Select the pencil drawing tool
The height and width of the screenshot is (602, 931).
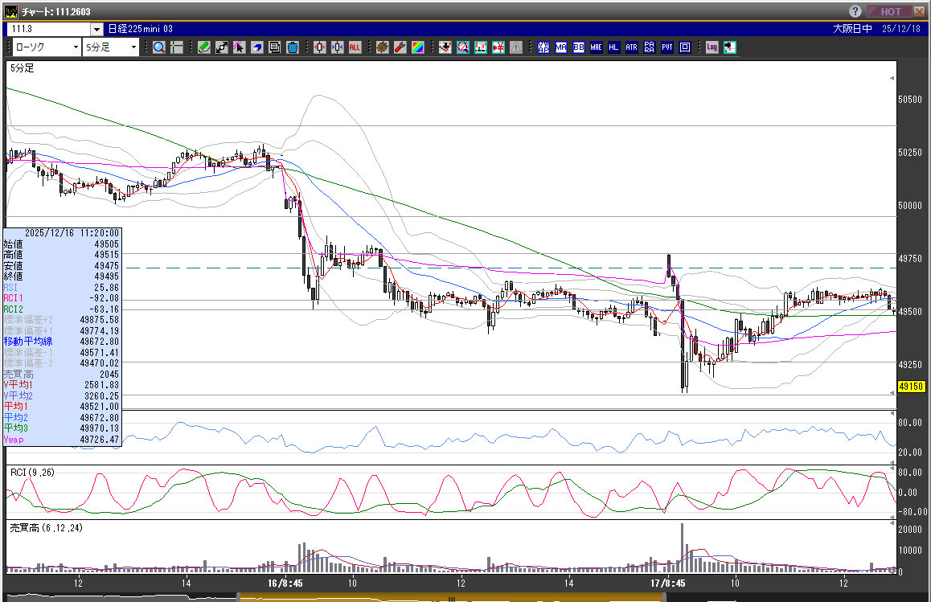[203, 47]
